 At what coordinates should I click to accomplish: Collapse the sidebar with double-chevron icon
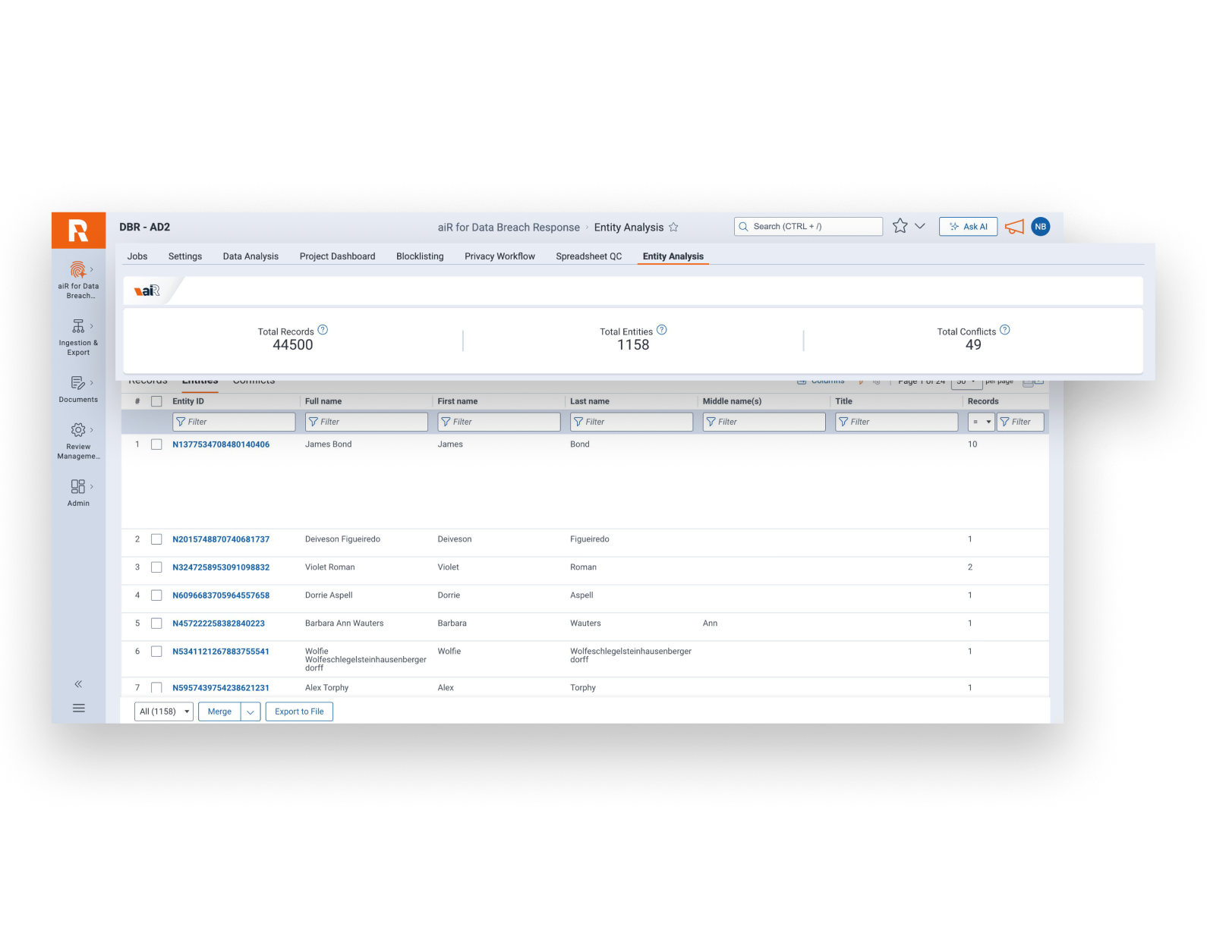click(x=78, y=684)
